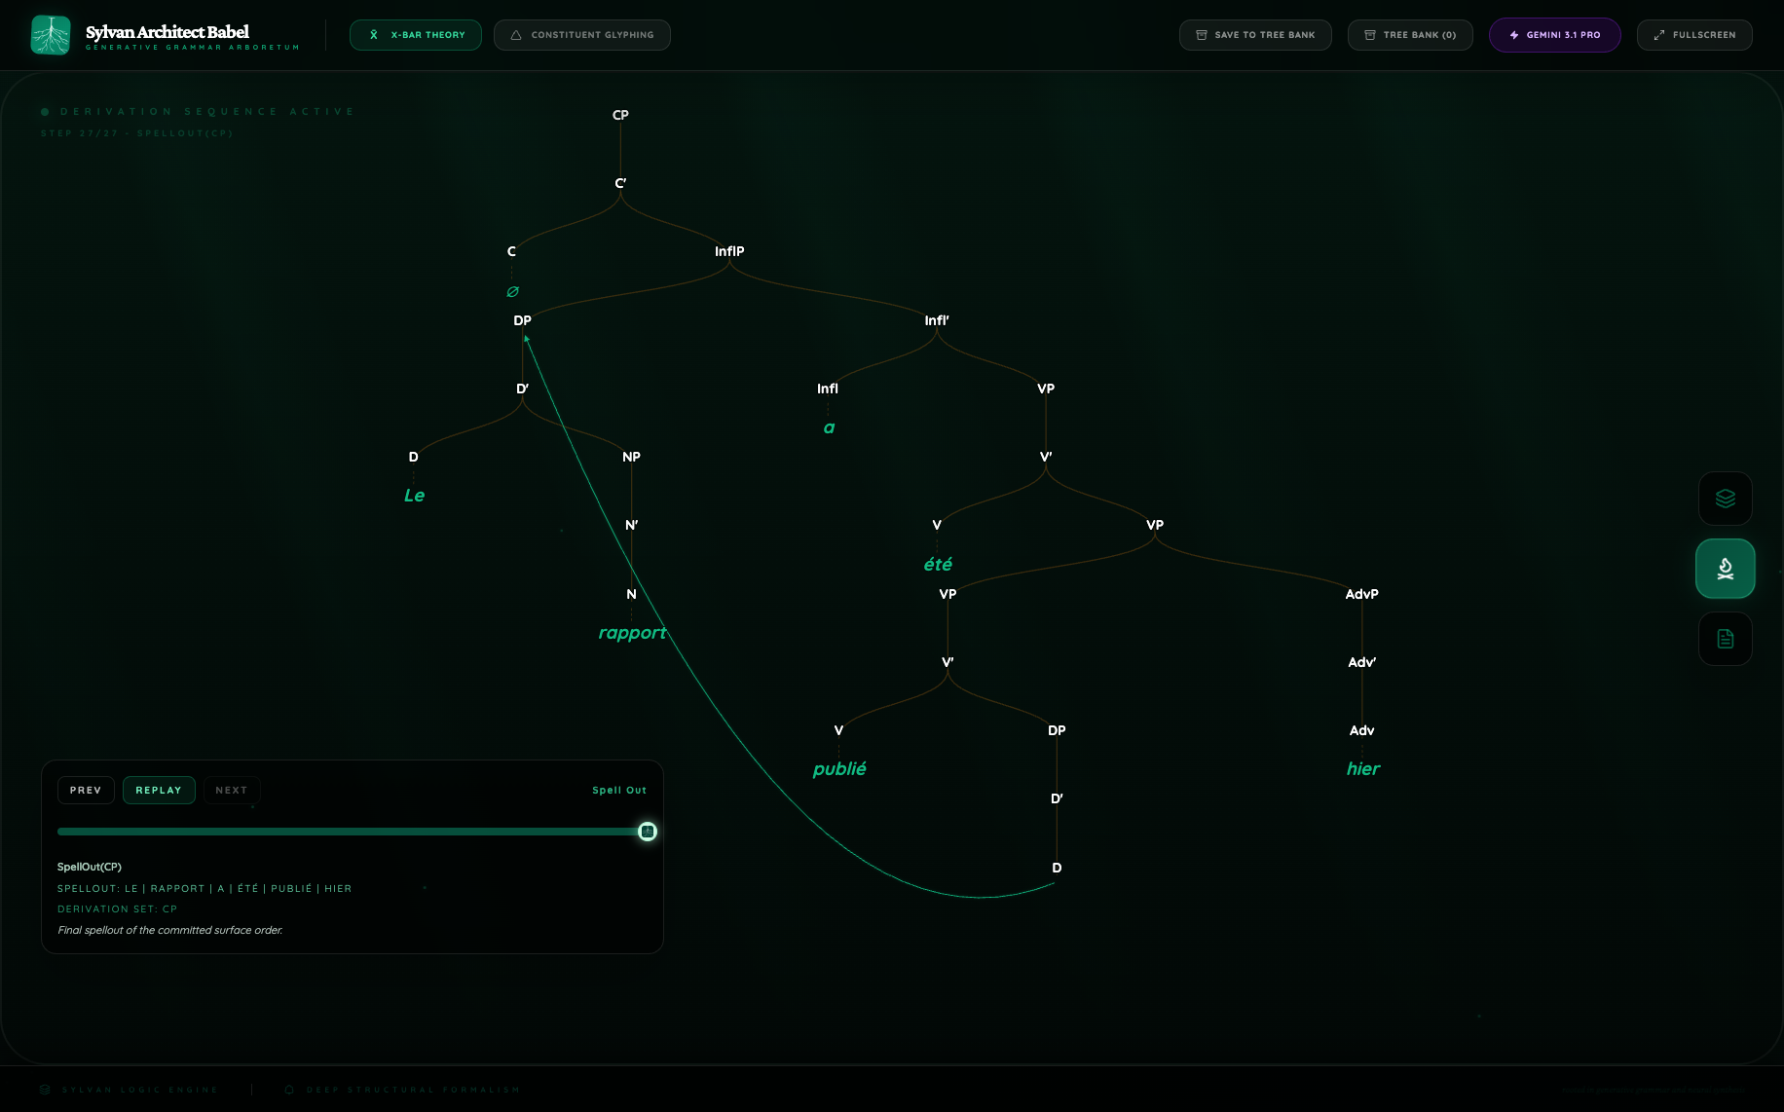Click the Sylvan tree logo in the header
This screenshot has width=1784, height=1112.
point(50,34)
